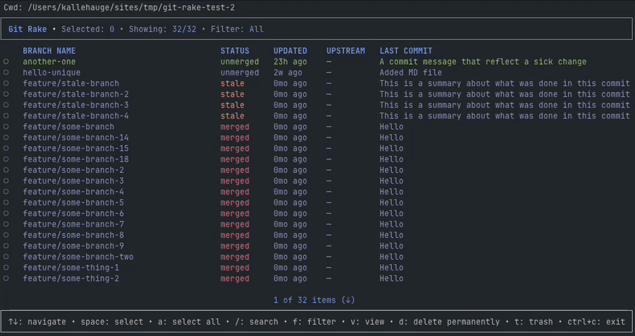Click the feature/some-branch-5 name

[73, 203]
